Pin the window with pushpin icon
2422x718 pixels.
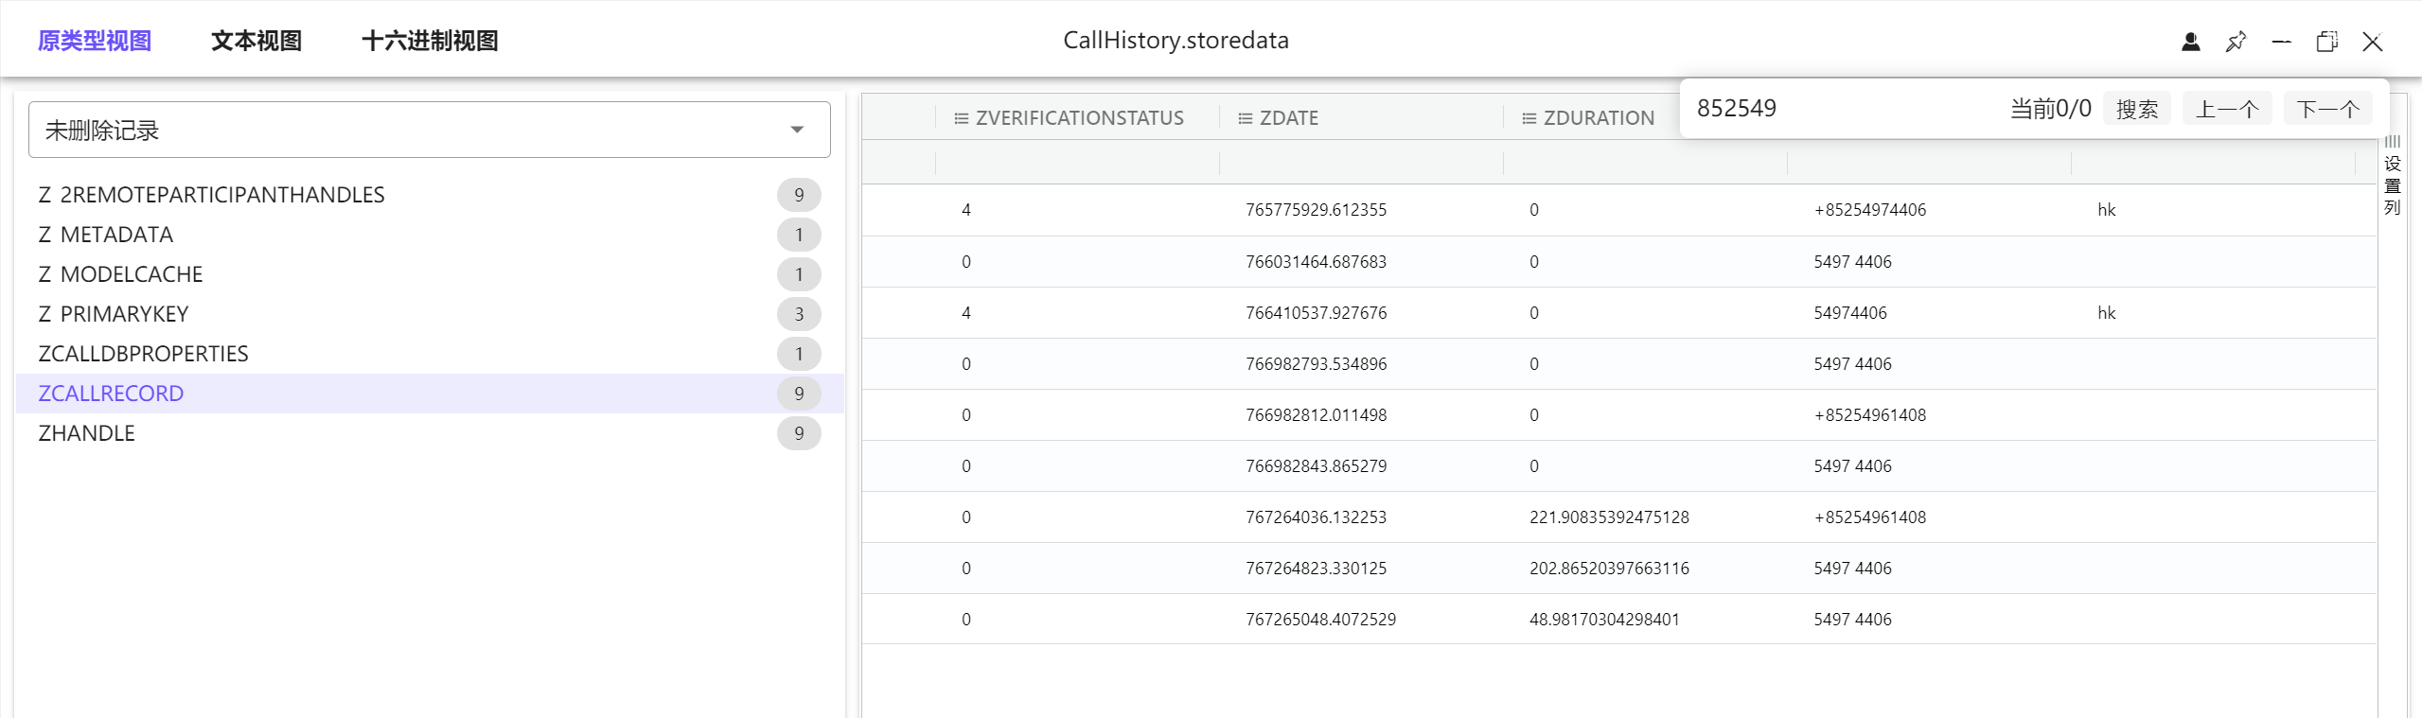[2236, 42]
